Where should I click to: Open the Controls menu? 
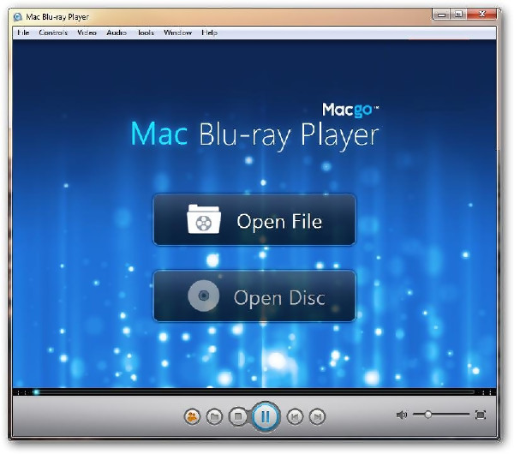(x=53, y=33)
